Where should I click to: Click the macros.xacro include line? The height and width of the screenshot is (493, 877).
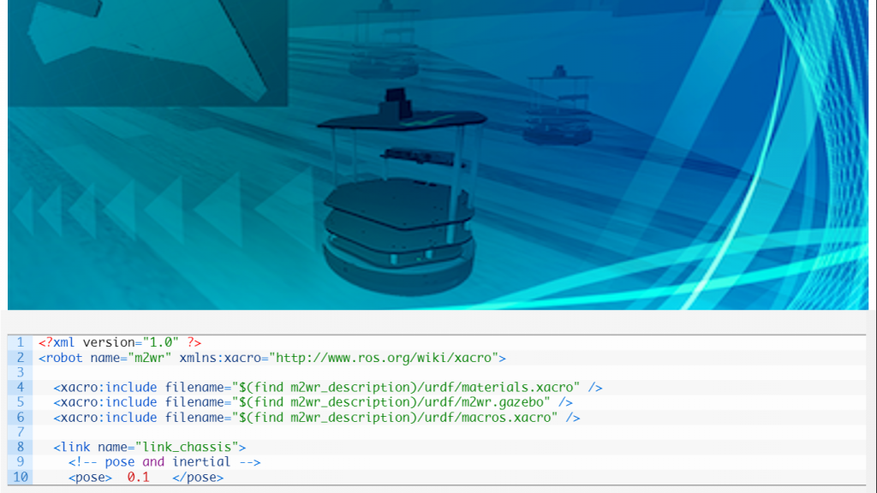317,417
